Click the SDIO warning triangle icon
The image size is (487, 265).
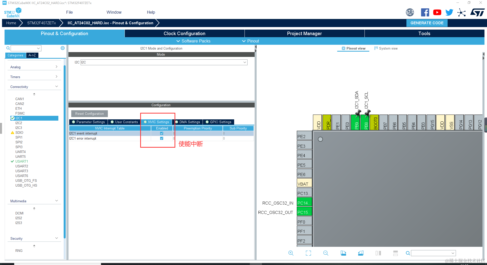pos(12,132)
